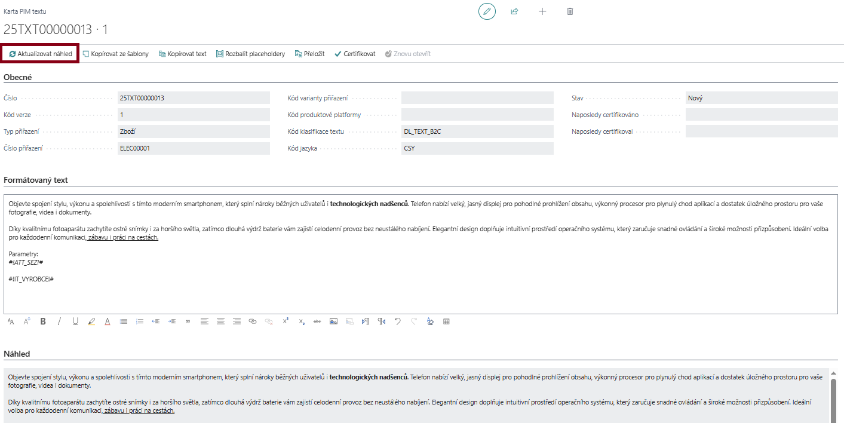Screen dimensions: 844x423
Task: Toggle bold formatting in editor toolbar
Action: [43, 321]
